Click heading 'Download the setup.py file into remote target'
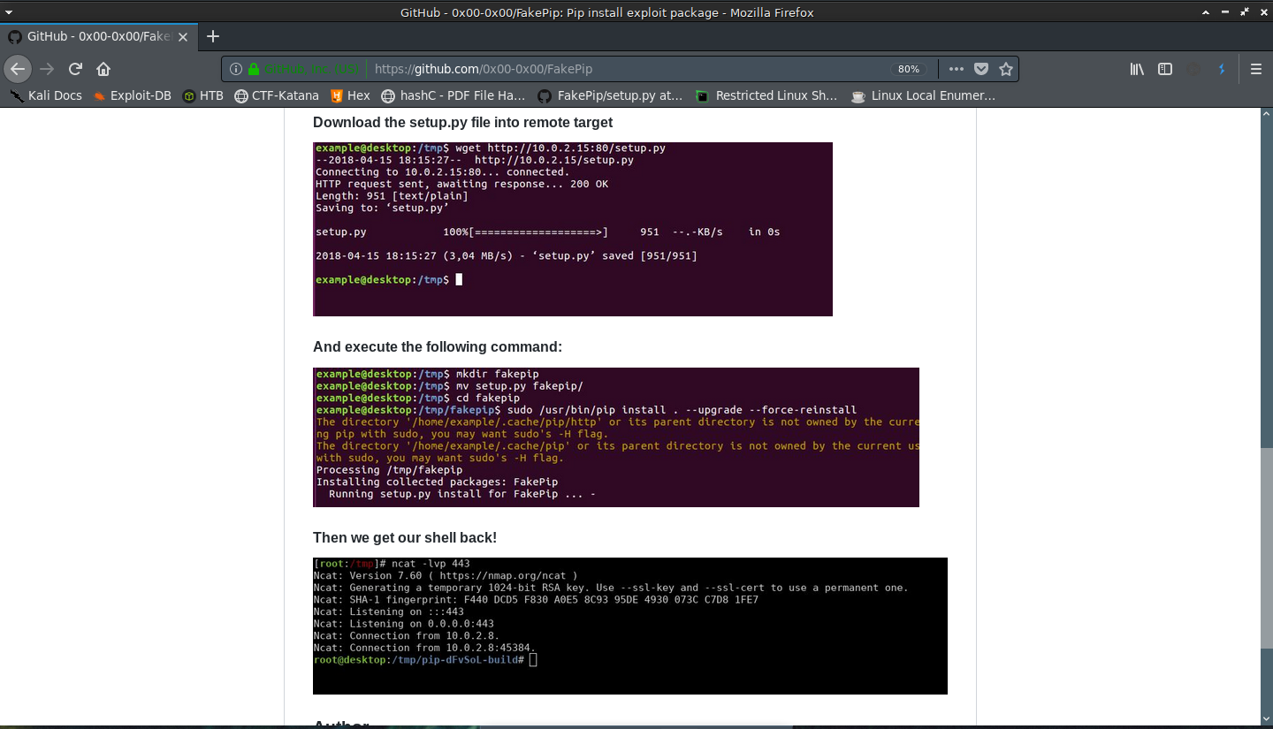Viewport: 1273px width, 729px height. 462,122
